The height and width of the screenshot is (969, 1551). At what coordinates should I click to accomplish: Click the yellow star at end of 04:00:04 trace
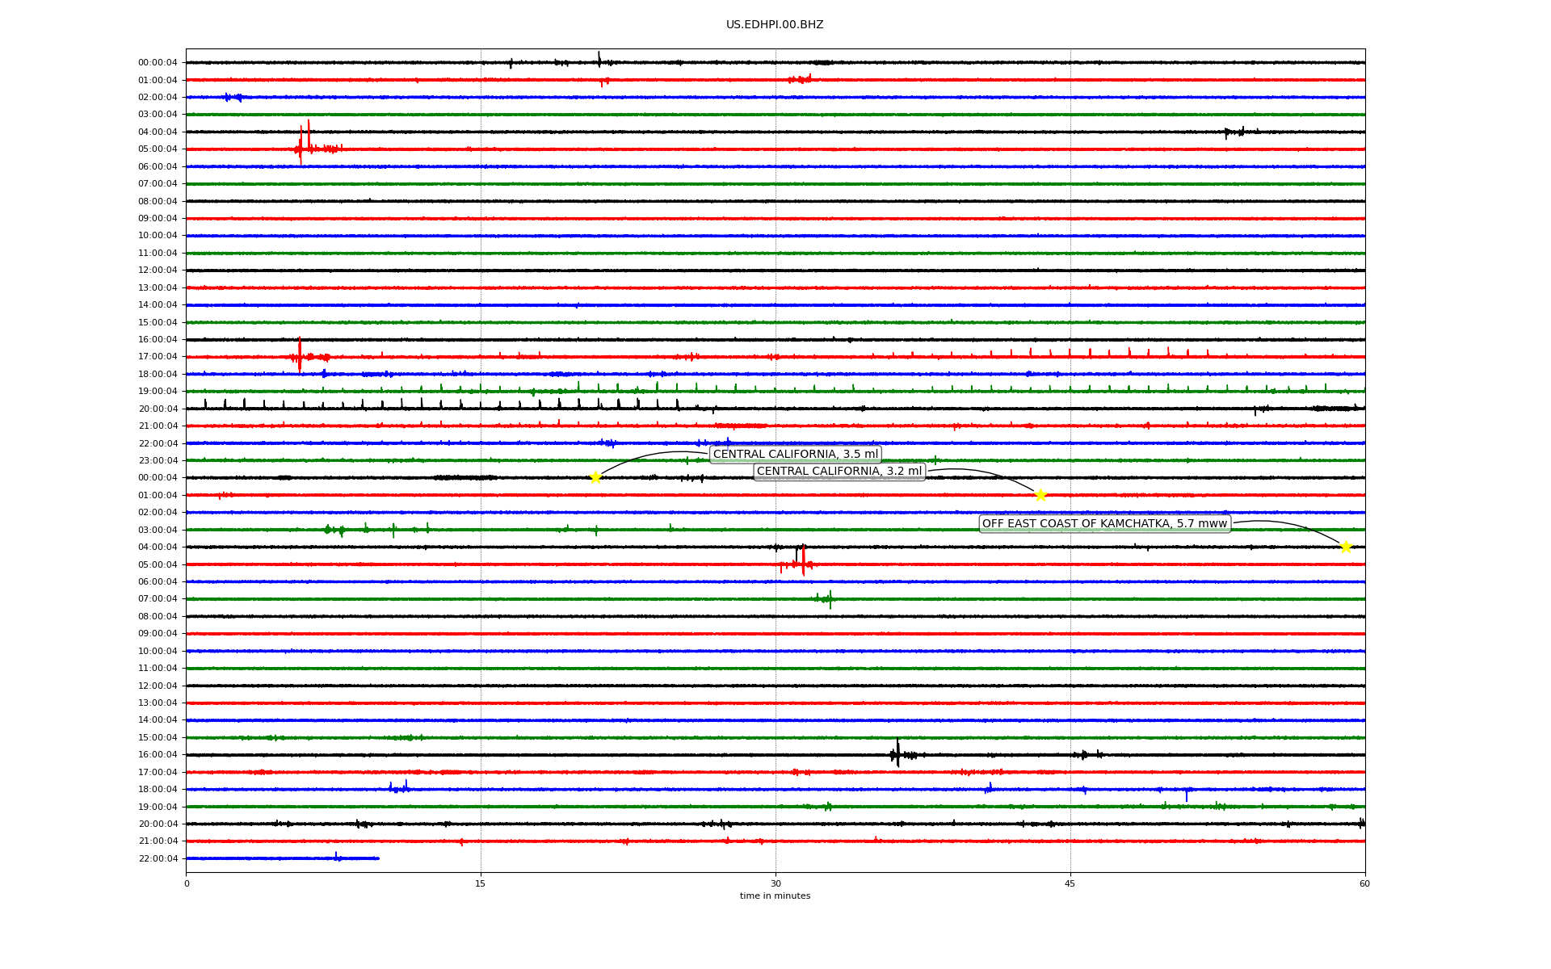coord(1346,547)
